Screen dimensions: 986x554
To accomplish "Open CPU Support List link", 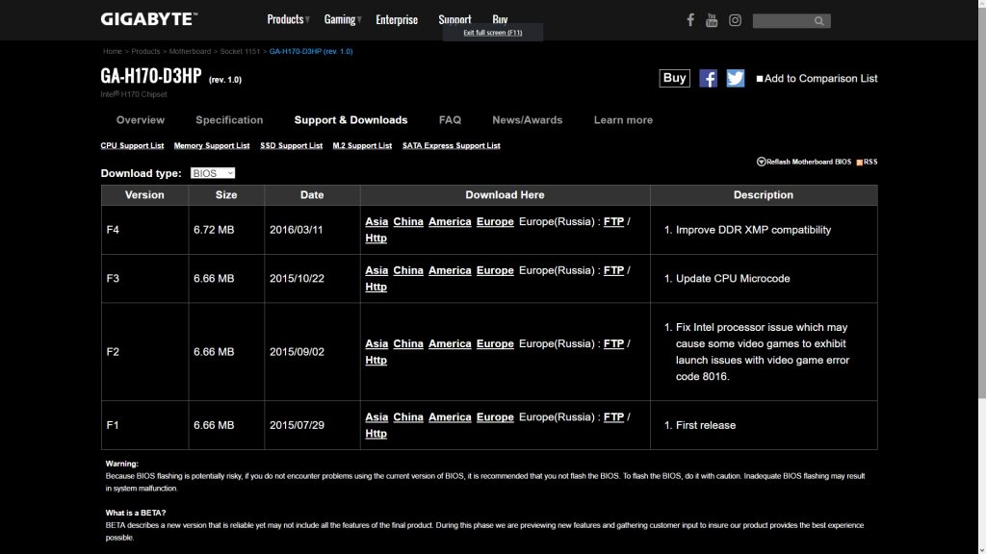I will [x=132, y=146].
